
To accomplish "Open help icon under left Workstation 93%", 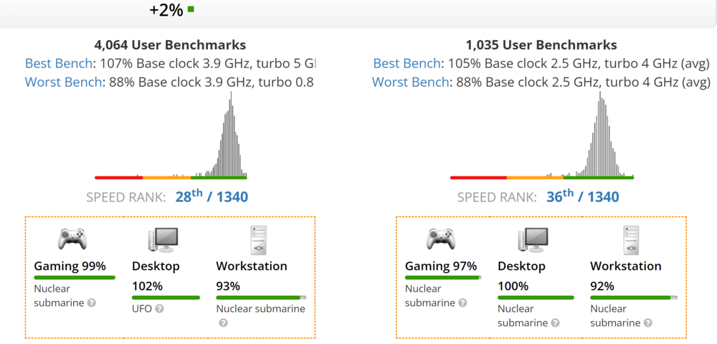I will tap(223, 323).
